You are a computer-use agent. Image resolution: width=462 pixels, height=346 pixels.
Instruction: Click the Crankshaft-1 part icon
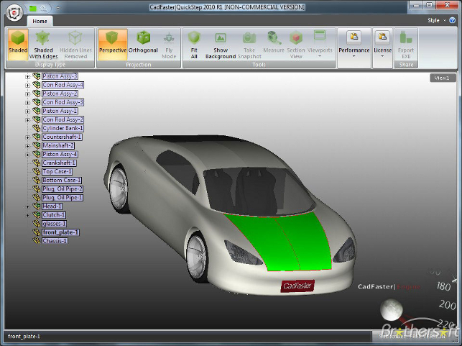click(x=36, y=163)
